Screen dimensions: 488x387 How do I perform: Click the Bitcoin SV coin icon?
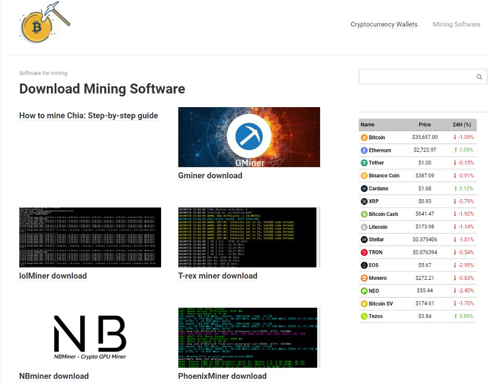364,304
